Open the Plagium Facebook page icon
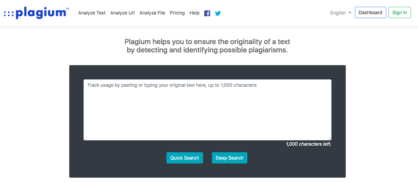The height and width of the screenshot is (183, 418). click(207, 13)
